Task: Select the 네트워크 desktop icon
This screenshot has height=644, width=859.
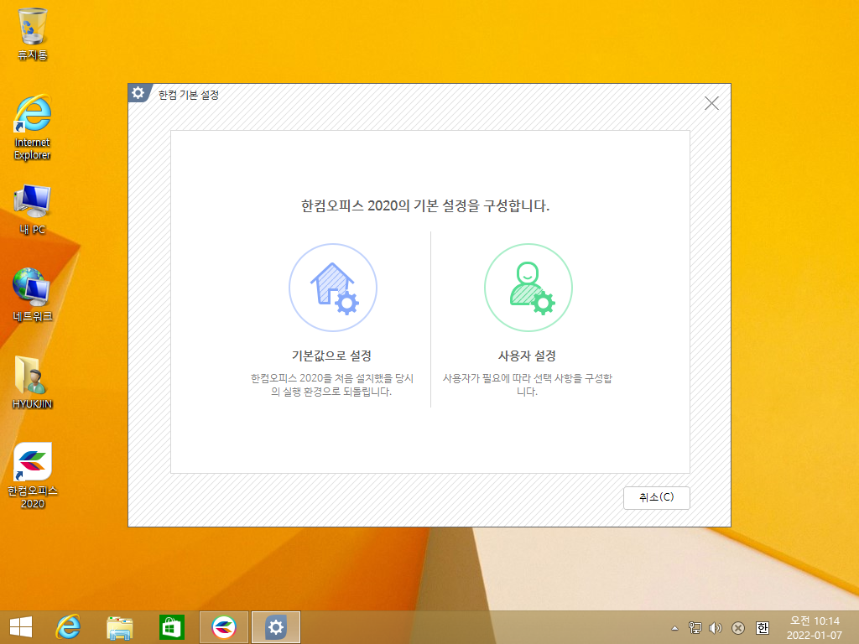Action: [x=33, y=294]
